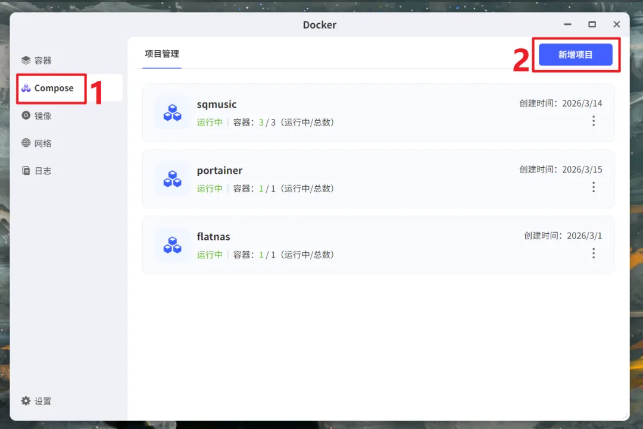View the 日志 logs section
Image resolution: width=643 pixels, height=429 pixels.
[69, 170]
